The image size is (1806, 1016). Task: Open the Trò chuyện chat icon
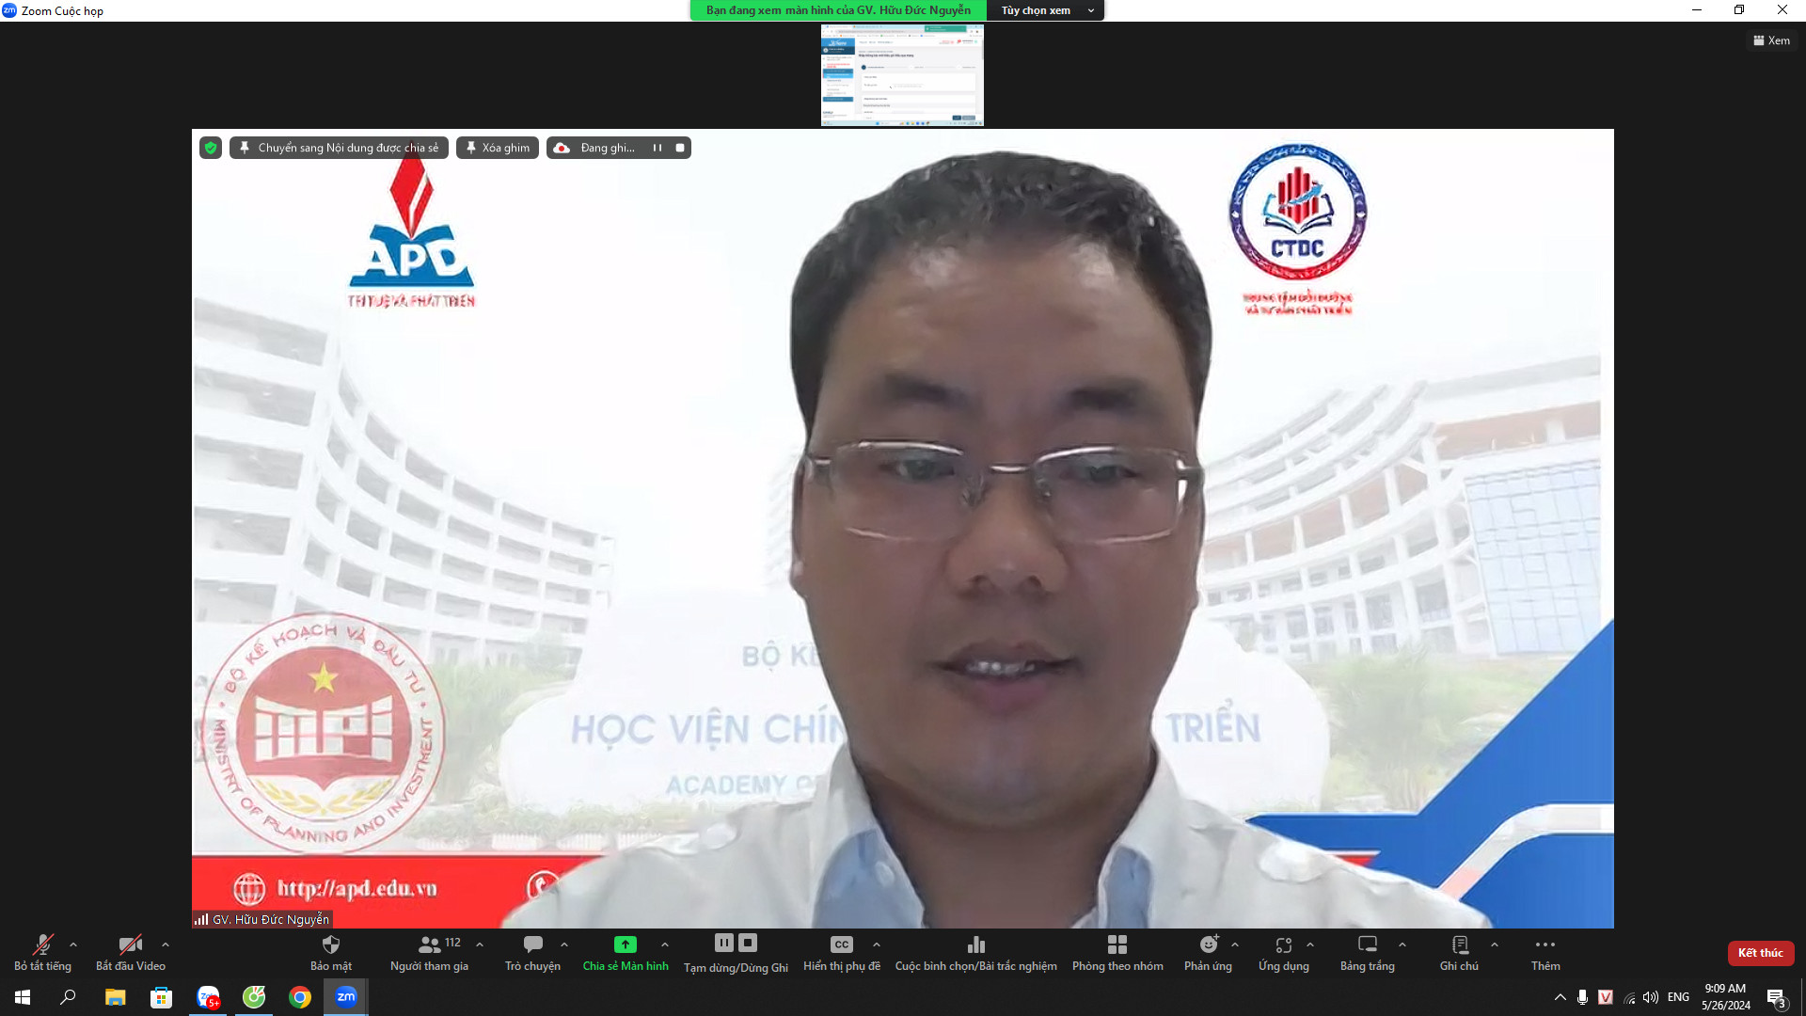pyautogui.click(x=532, y=945)
